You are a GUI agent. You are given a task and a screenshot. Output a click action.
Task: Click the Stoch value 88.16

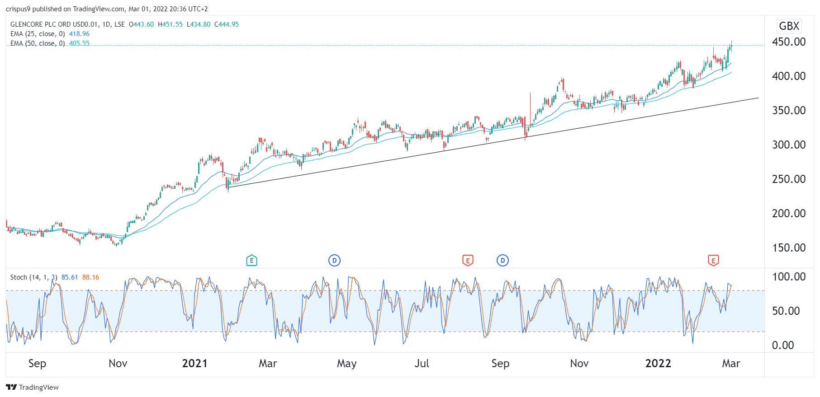tap(90, 277)
